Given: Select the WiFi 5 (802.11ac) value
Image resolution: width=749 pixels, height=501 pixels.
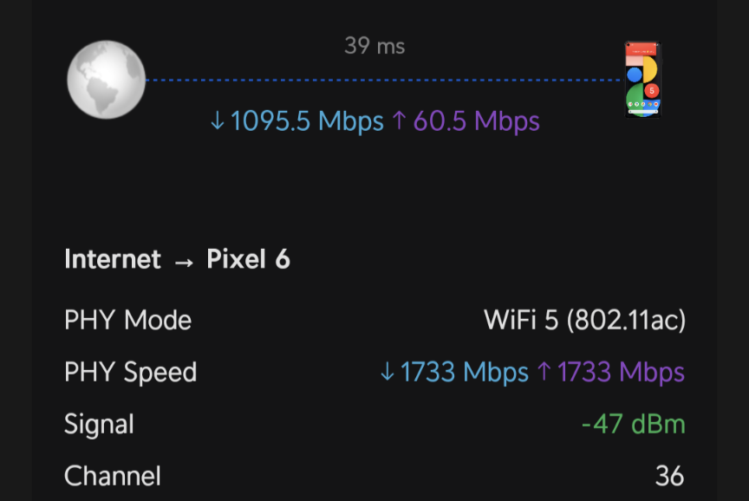Looking at the screenshot, I should 584,320.
